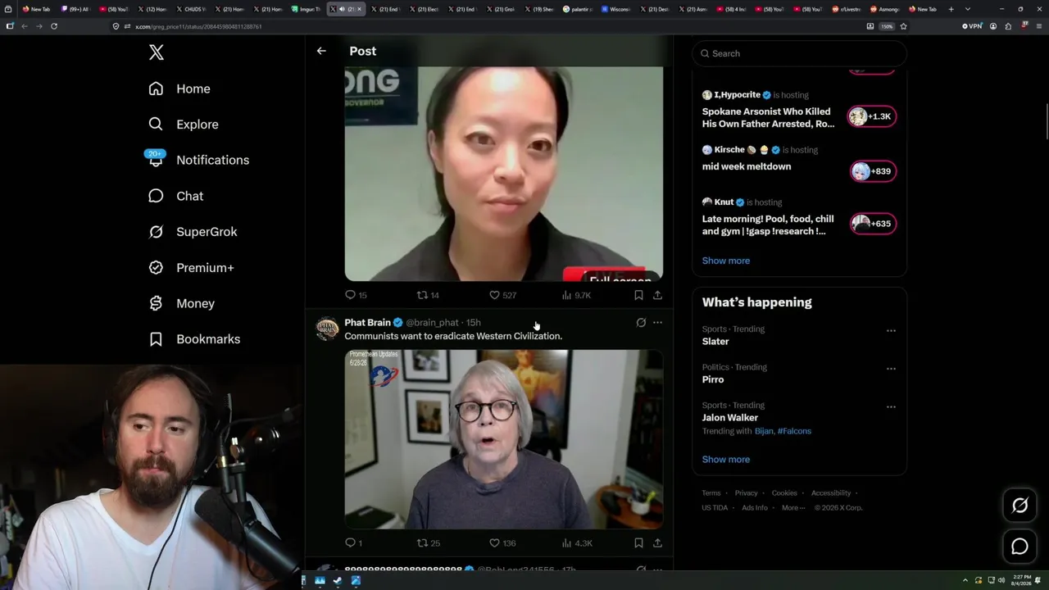
Task: Open Explore from the sidebar
Action: [x=184, y=125]
